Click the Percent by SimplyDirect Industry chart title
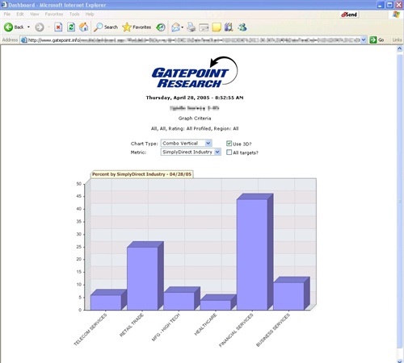This screenshot has width=404, height=363. tap(141, 174)
